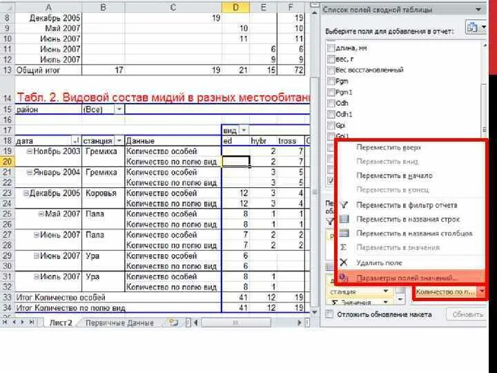Open the станция header filter dropdown
The image size is (497, 373).
(119, 140)
